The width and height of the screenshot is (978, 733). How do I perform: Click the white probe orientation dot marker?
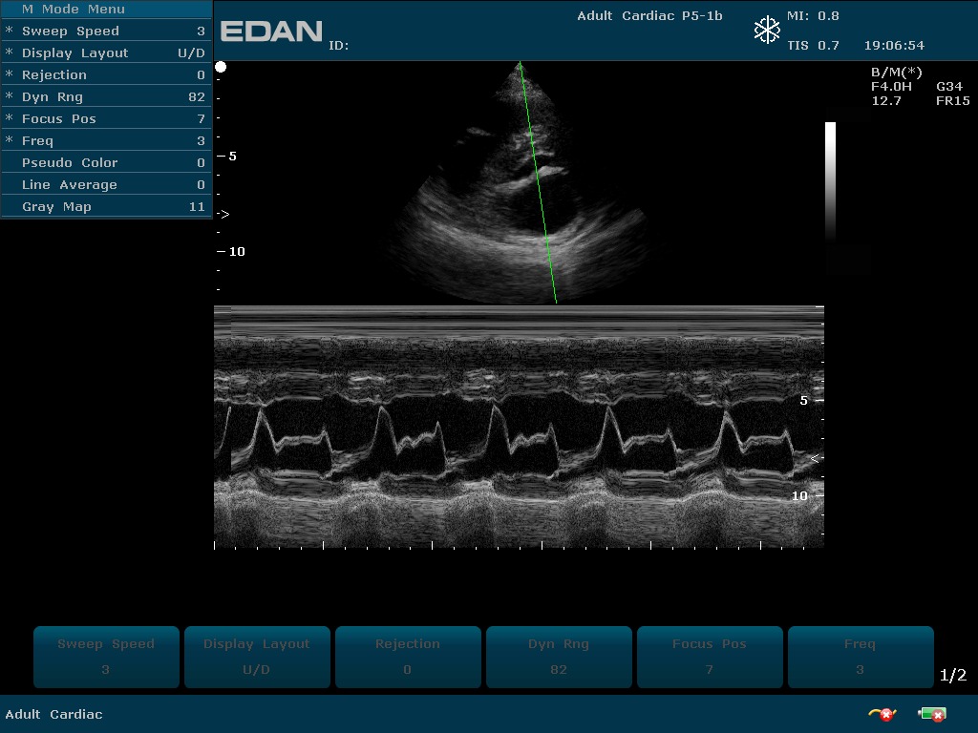221,67
